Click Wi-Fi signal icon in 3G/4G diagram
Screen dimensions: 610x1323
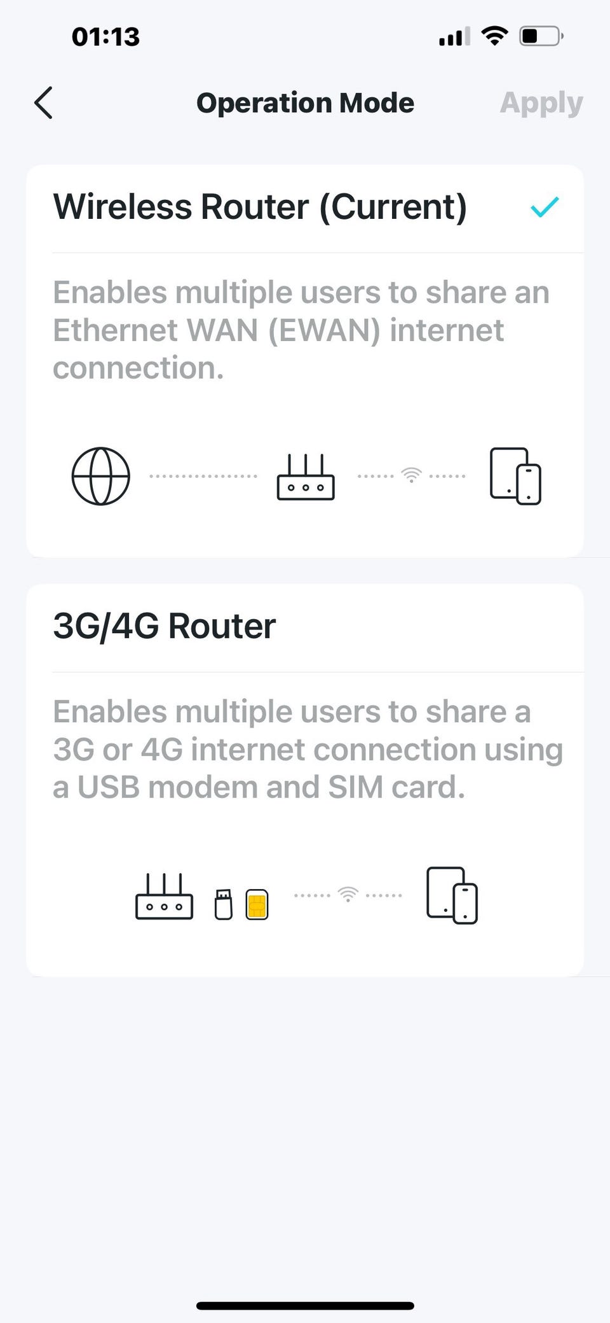click(348, 895)
